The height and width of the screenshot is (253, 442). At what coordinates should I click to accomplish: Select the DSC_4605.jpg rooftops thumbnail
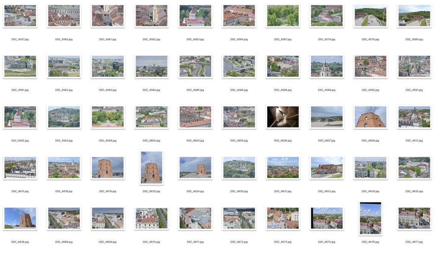[x=239, y=117]
